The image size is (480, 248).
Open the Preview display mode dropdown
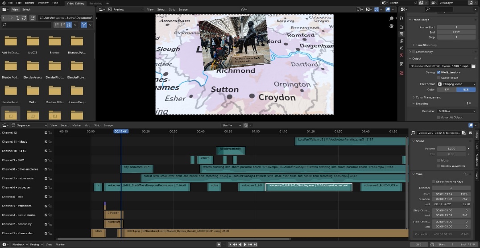point(126,9)
